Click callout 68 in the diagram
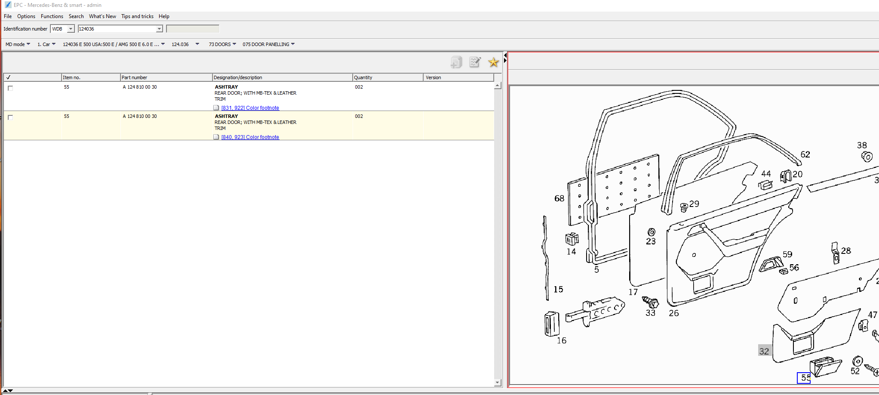This screenshot has height=395, width=879. 559,198
